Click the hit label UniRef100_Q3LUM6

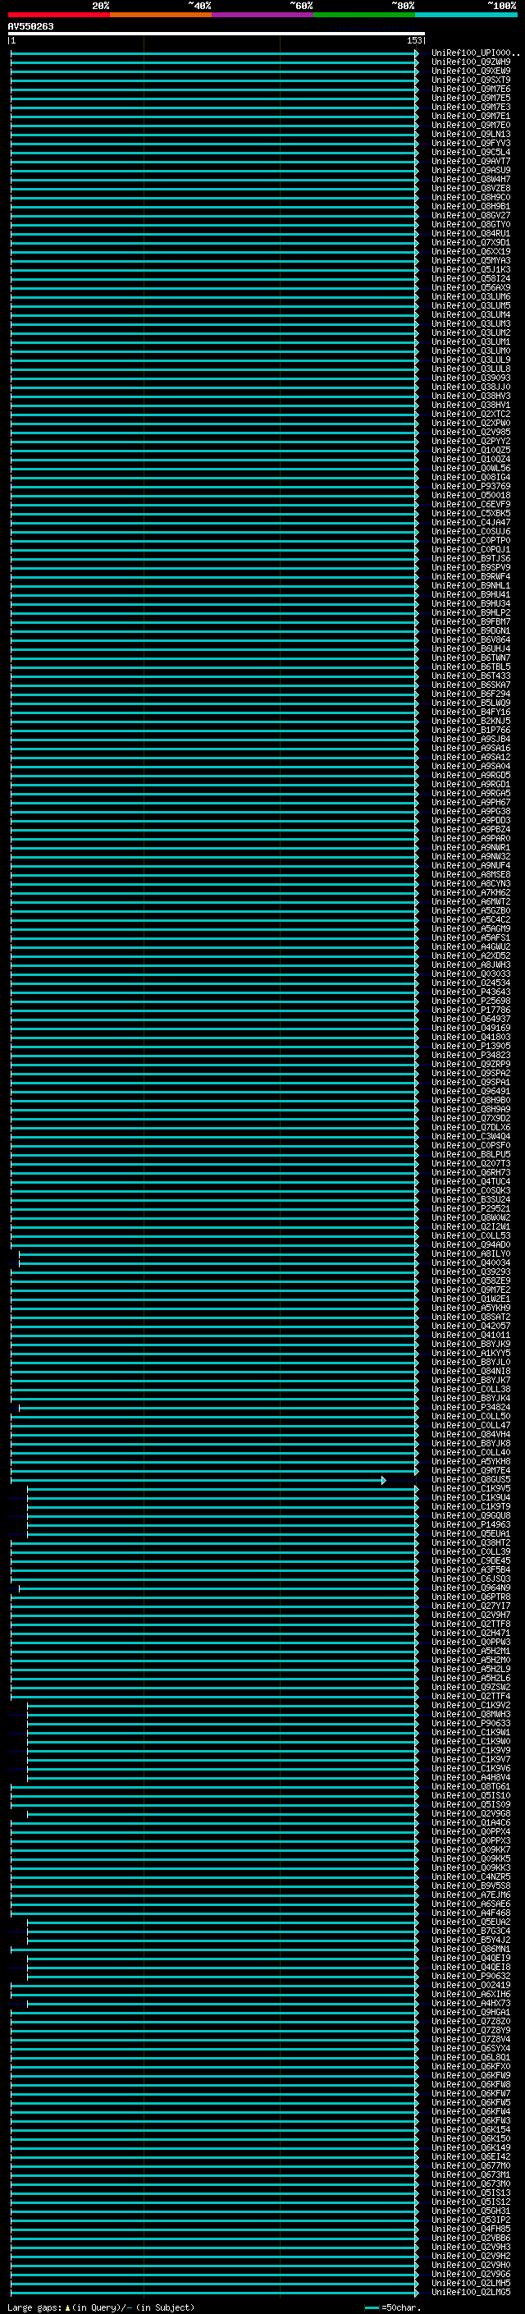(471, 296)
